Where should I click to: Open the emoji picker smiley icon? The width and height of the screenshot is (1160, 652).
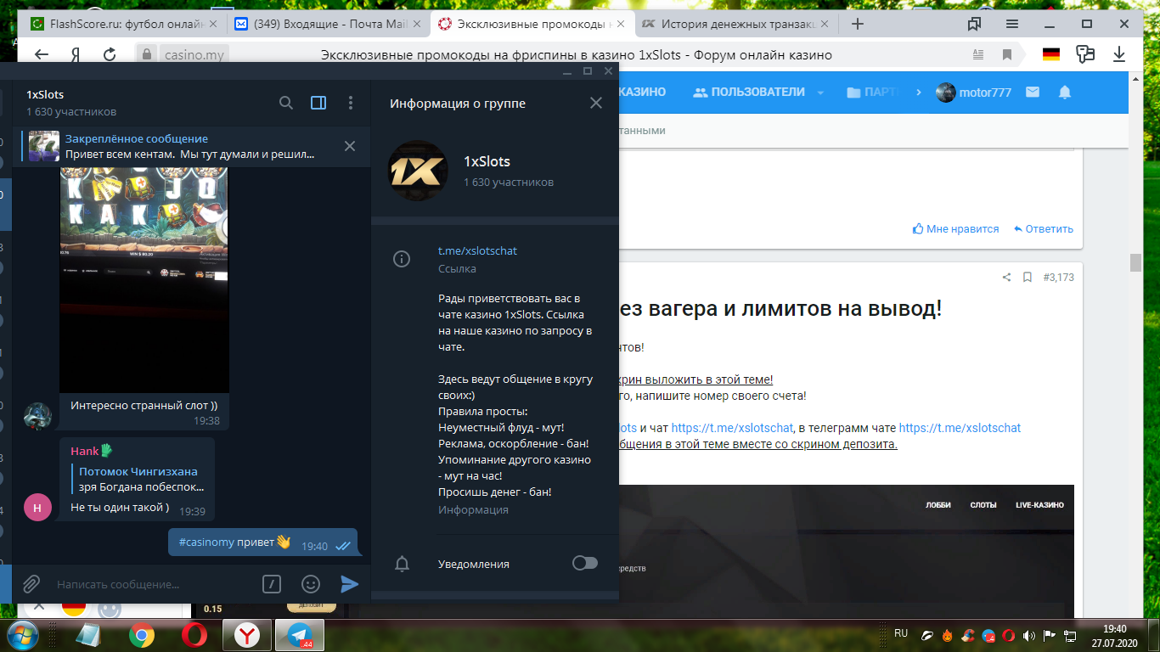tap(311, 584)
